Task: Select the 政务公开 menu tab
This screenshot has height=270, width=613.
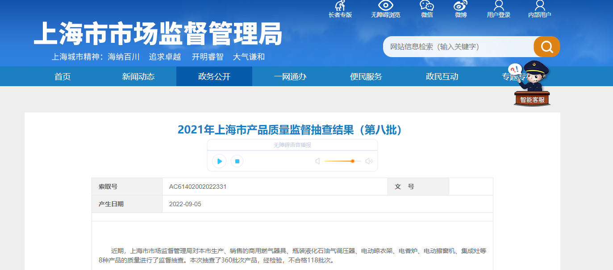Action: coord(214,76)
